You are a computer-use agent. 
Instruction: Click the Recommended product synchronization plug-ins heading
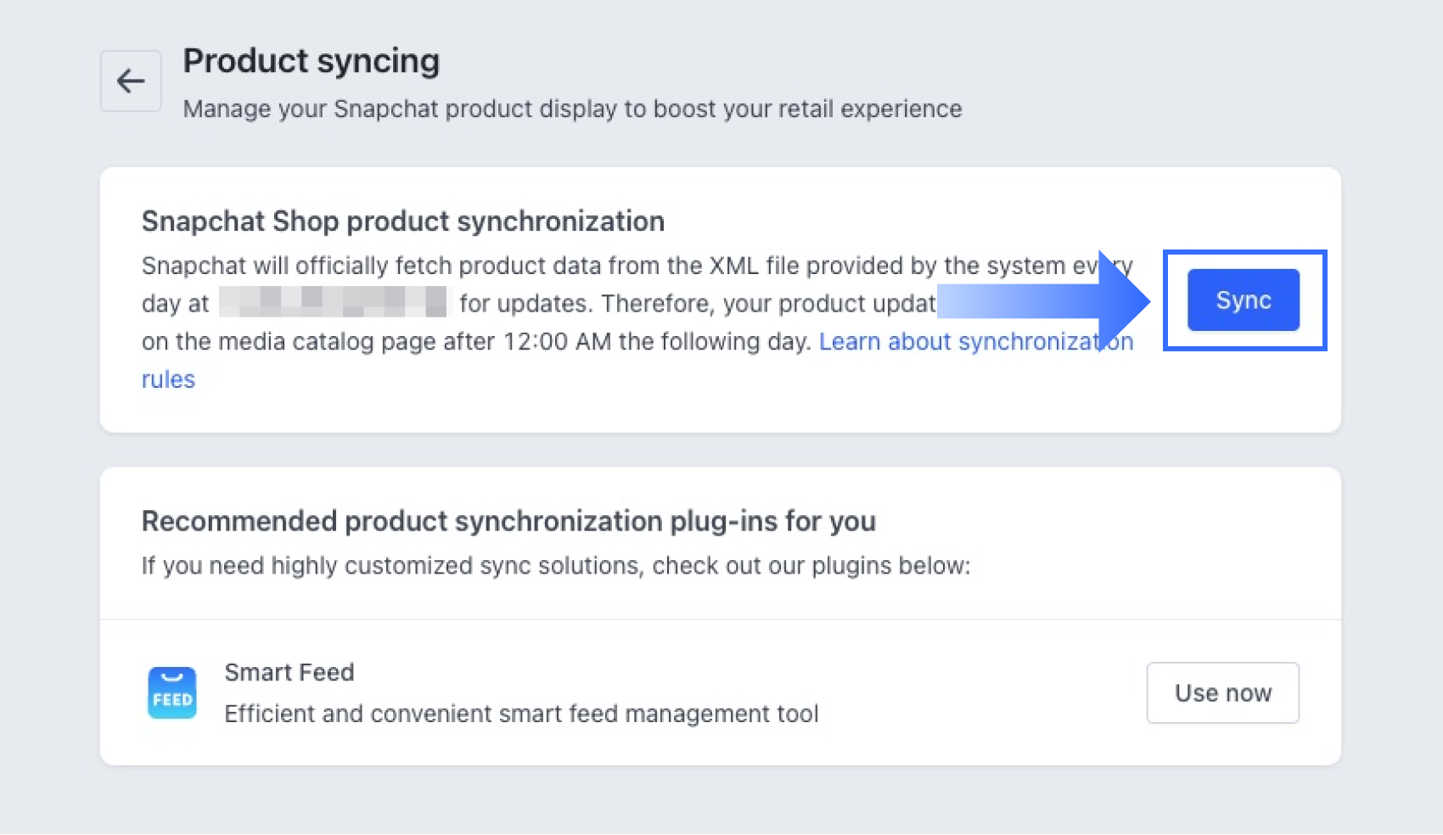pyautogui.click(x=508, y=521)
